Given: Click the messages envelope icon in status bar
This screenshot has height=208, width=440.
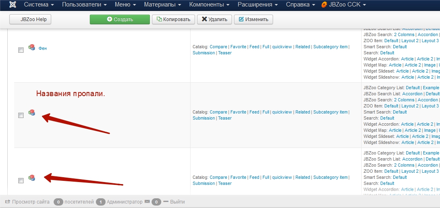Looking at the screenshot, I should (147, 202).
